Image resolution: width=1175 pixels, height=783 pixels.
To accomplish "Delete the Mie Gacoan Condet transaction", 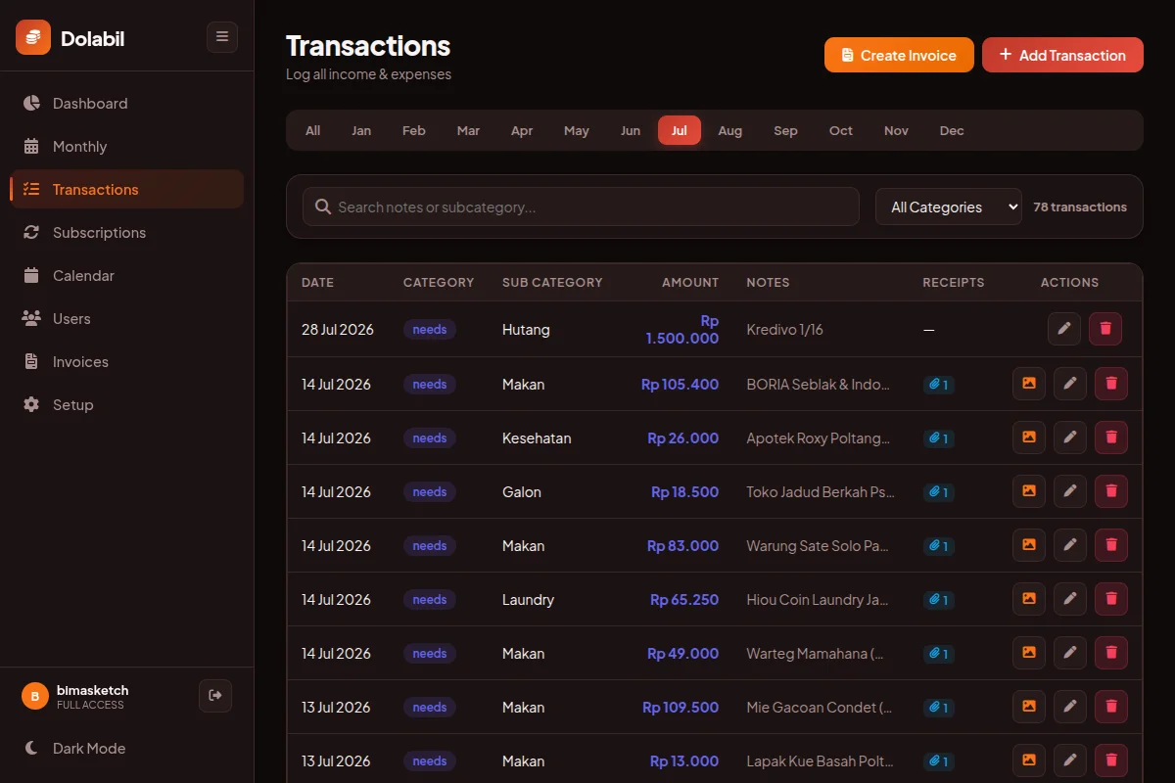I will tap(1111, 707).
